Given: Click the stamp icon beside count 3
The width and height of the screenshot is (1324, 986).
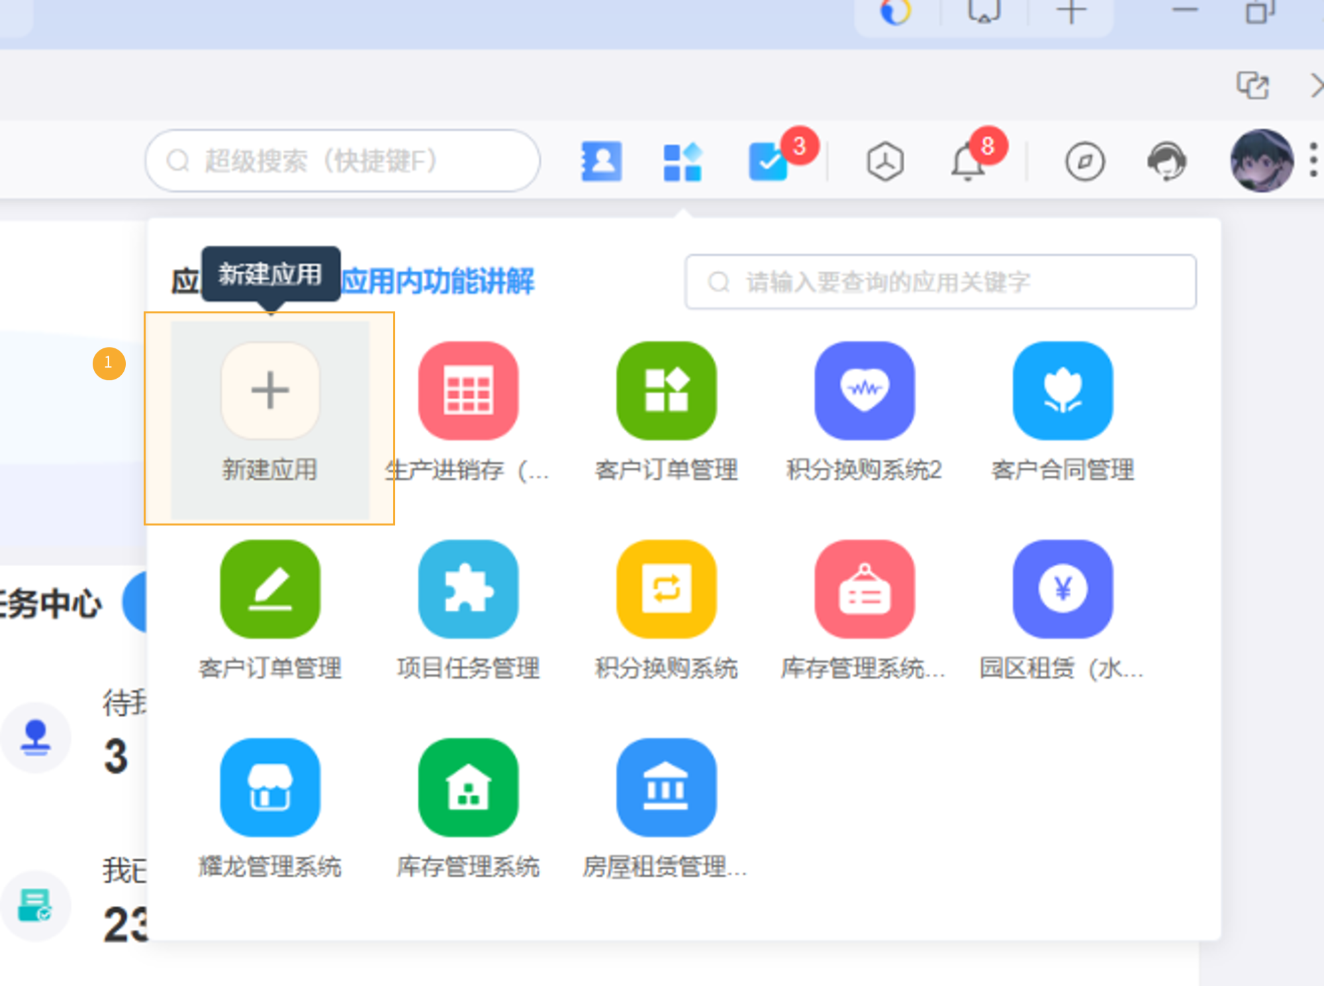Looking at the screenshot, I should tap(35, 737).
